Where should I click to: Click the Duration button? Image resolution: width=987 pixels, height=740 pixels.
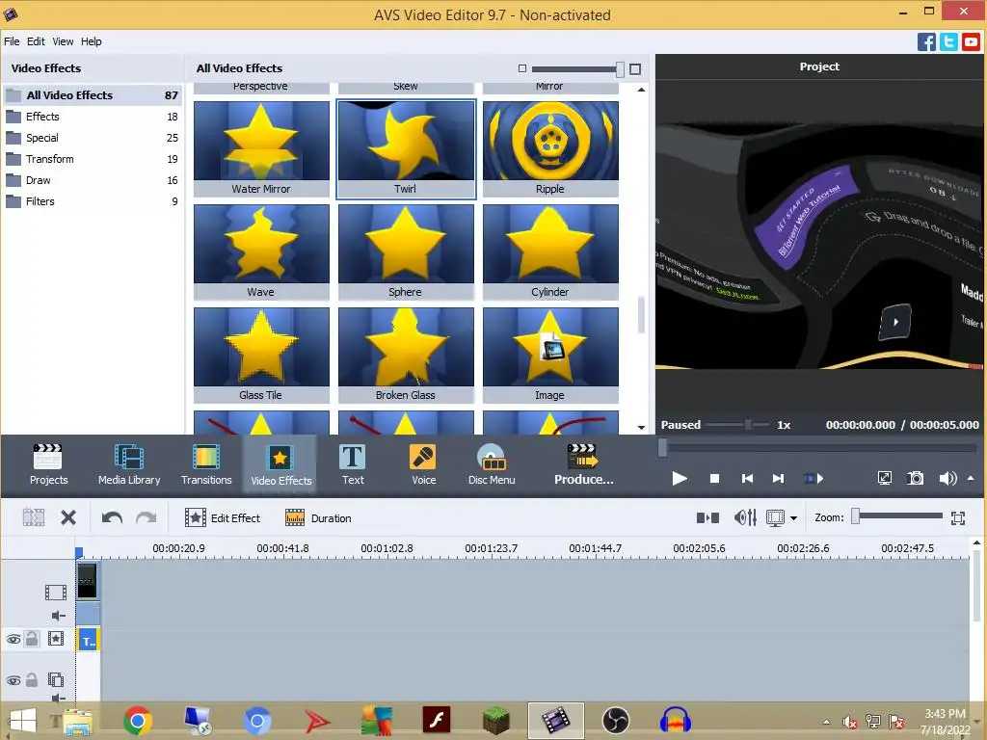point(318,517)
